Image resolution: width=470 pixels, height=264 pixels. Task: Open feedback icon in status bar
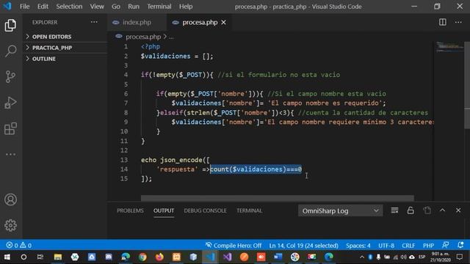click(446, 245)
